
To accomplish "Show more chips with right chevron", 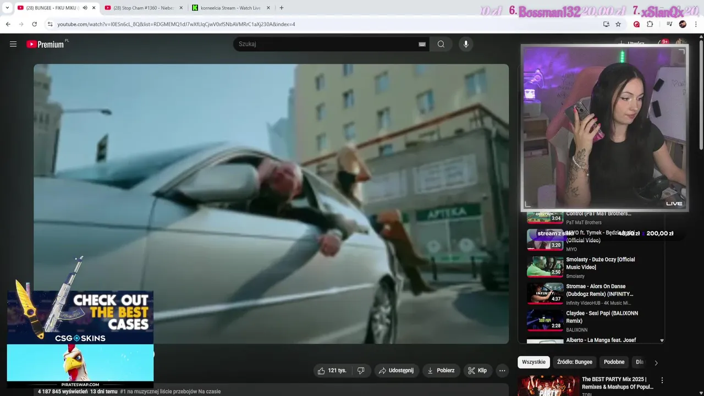I will [x=656, y=362].
